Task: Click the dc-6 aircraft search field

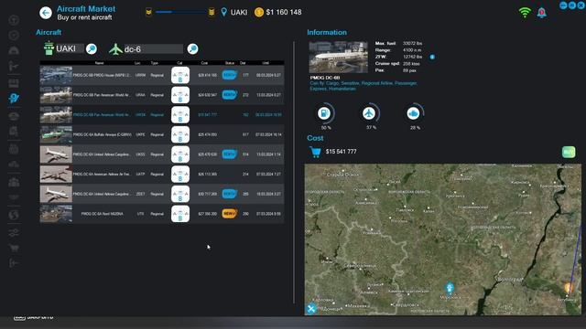Action: (153, 48)
